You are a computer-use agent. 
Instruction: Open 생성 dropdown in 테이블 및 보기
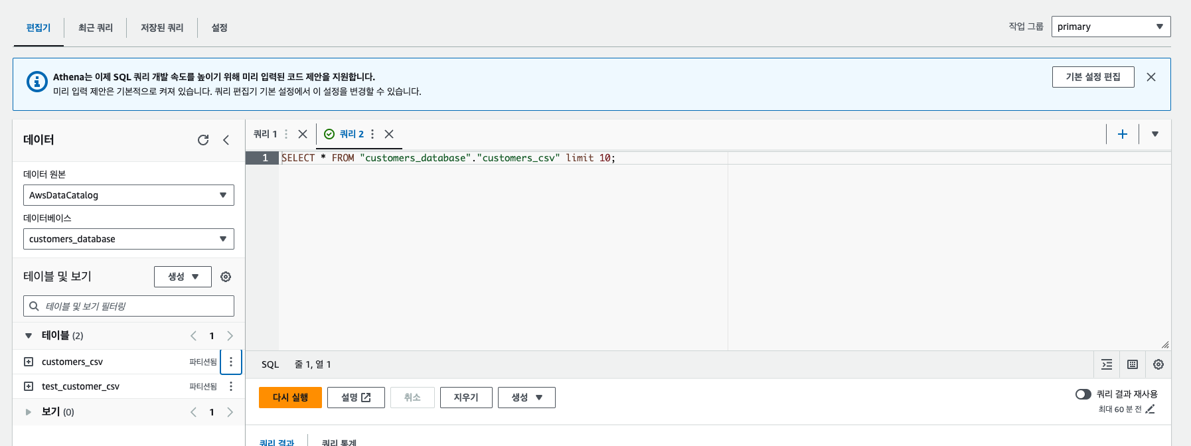pos(183,277)
